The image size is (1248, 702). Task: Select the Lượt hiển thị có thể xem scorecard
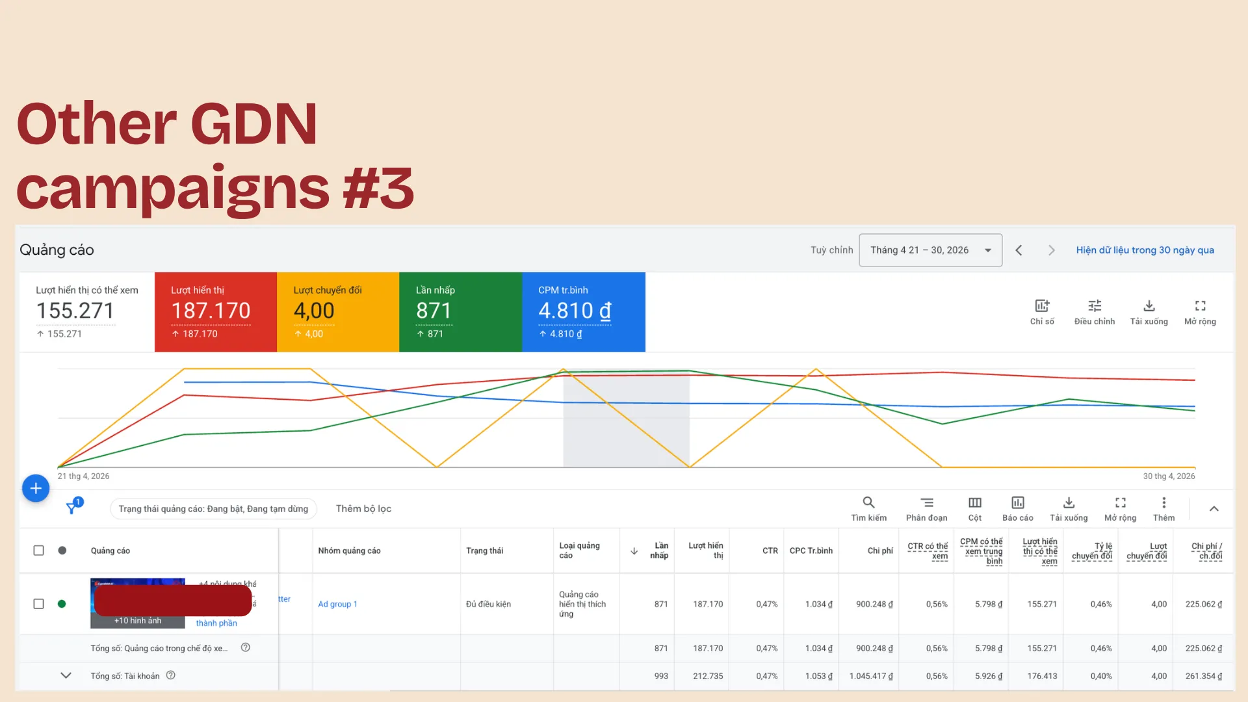click(x=87, y=312)
